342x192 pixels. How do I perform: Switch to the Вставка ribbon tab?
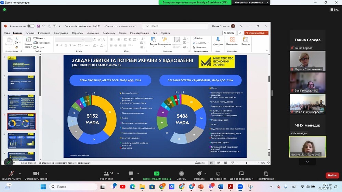(30, 33)
